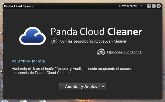
Task: Open the Acuerdo de licencia link
Action: tap(28, 61)
